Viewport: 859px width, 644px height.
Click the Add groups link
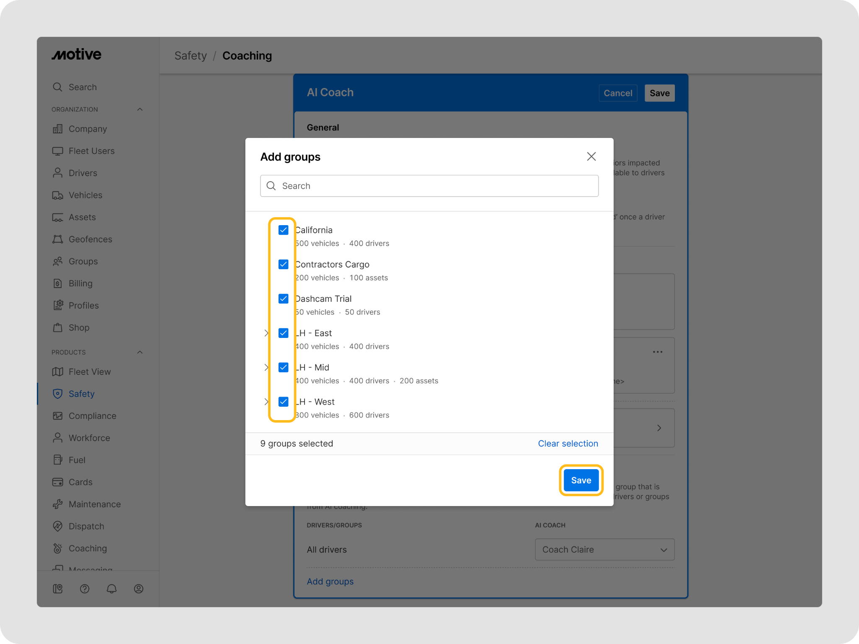[330, 582]
